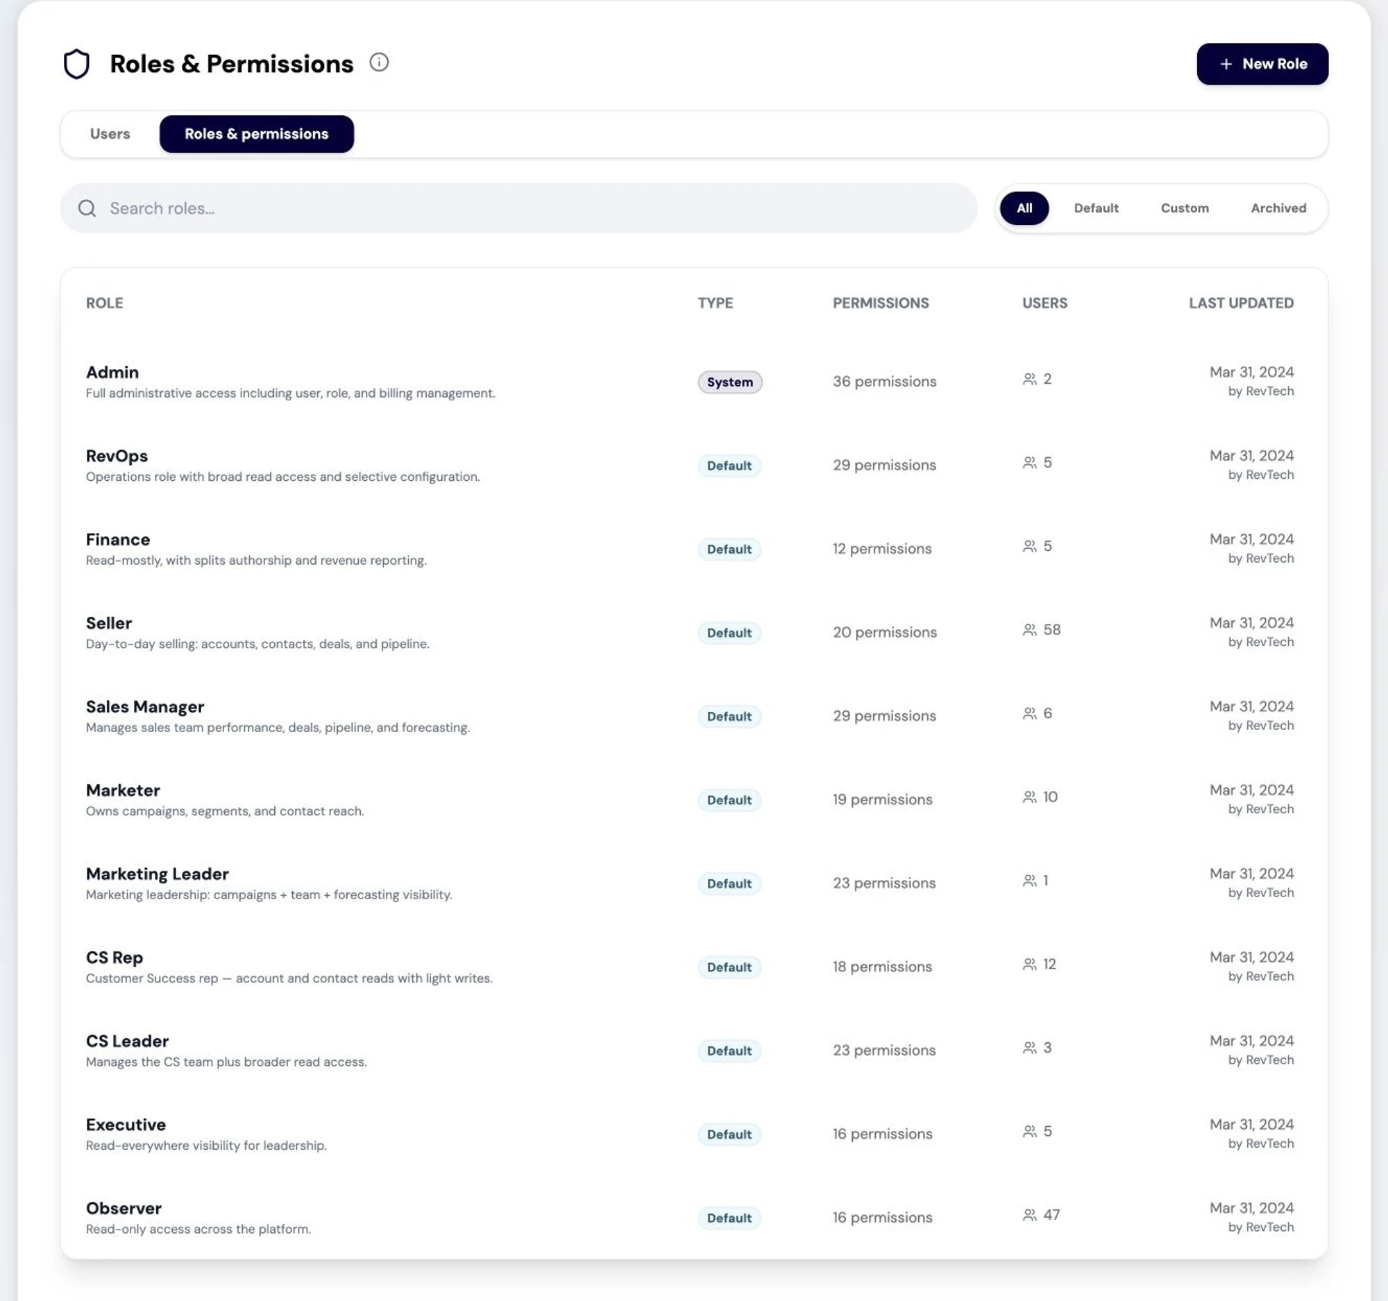Open the Sales Manager role
The width and height of the screenshot is (1388, 1301).
point(694,716)
